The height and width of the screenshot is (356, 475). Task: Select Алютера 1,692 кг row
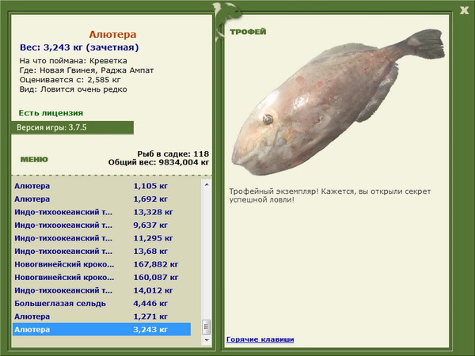click(x=101, y=199)
